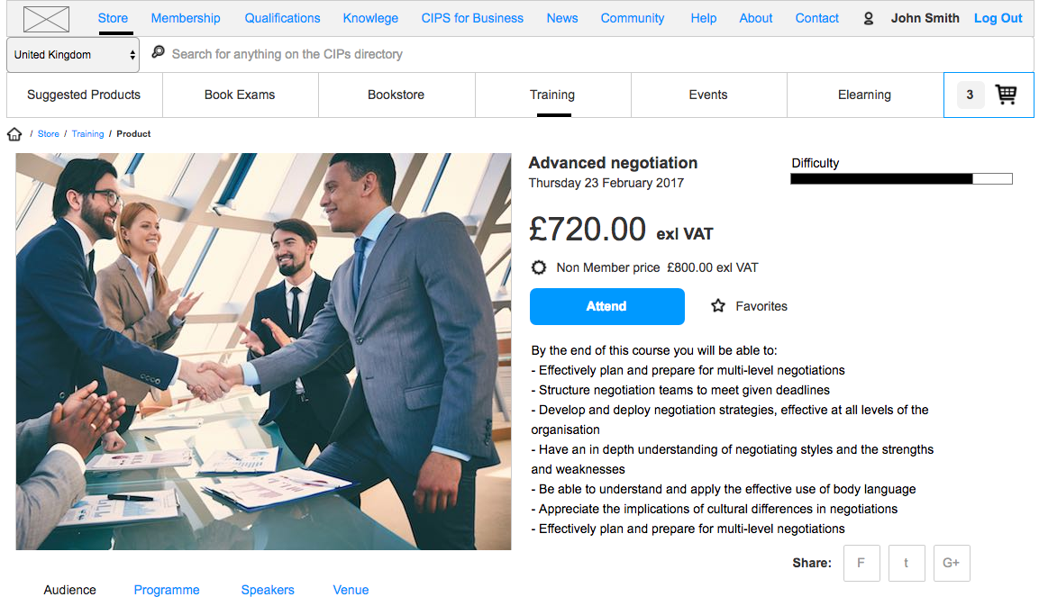Image resolution: width=1039 pixels, height=606 pixels.
Task: Open the Speakers tab
Action: pyautogui.click(x=268, y=590)
